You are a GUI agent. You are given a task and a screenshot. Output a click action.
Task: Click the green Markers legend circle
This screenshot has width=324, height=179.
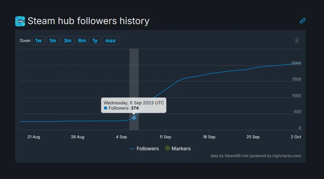168,148
